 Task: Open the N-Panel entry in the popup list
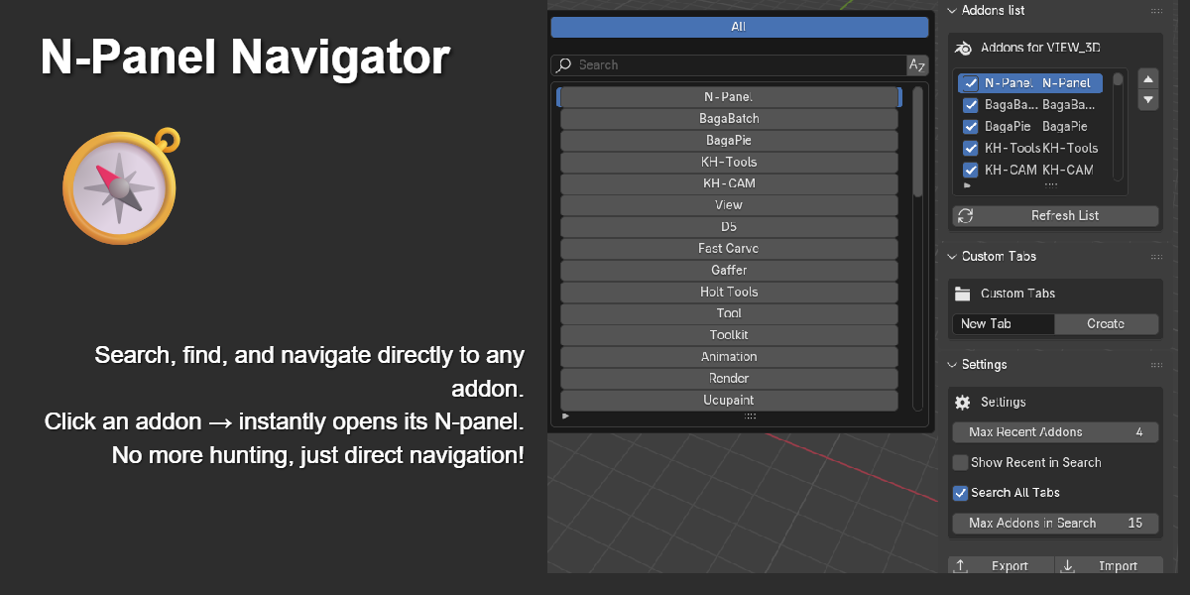(x=729, y=97)
